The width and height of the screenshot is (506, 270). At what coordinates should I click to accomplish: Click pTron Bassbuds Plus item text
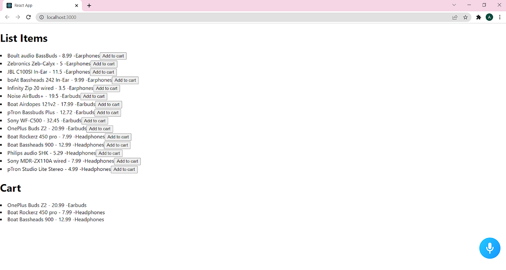click(x=51, y=113)
